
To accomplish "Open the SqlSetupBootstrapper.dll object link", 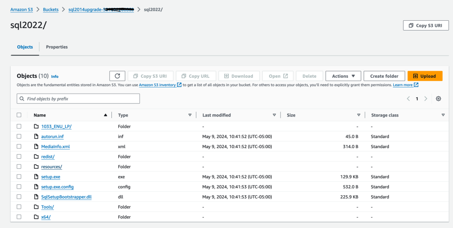I will click(x=66, y=197).
